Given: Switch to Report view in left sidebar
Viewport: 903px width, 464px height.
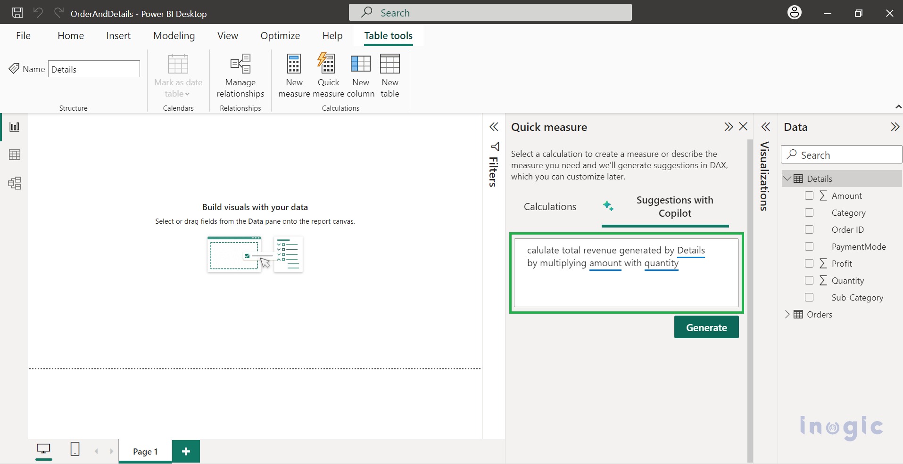Looking at the screenshot, I should [x=15, y=127].
